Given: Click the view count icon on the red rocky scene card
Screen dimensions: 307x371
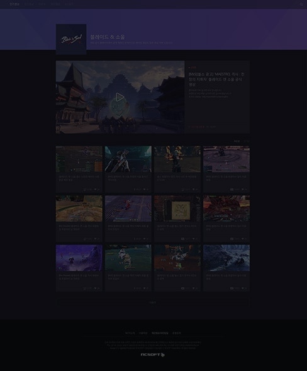Looking at the screenshot, I should click(232, 239).
